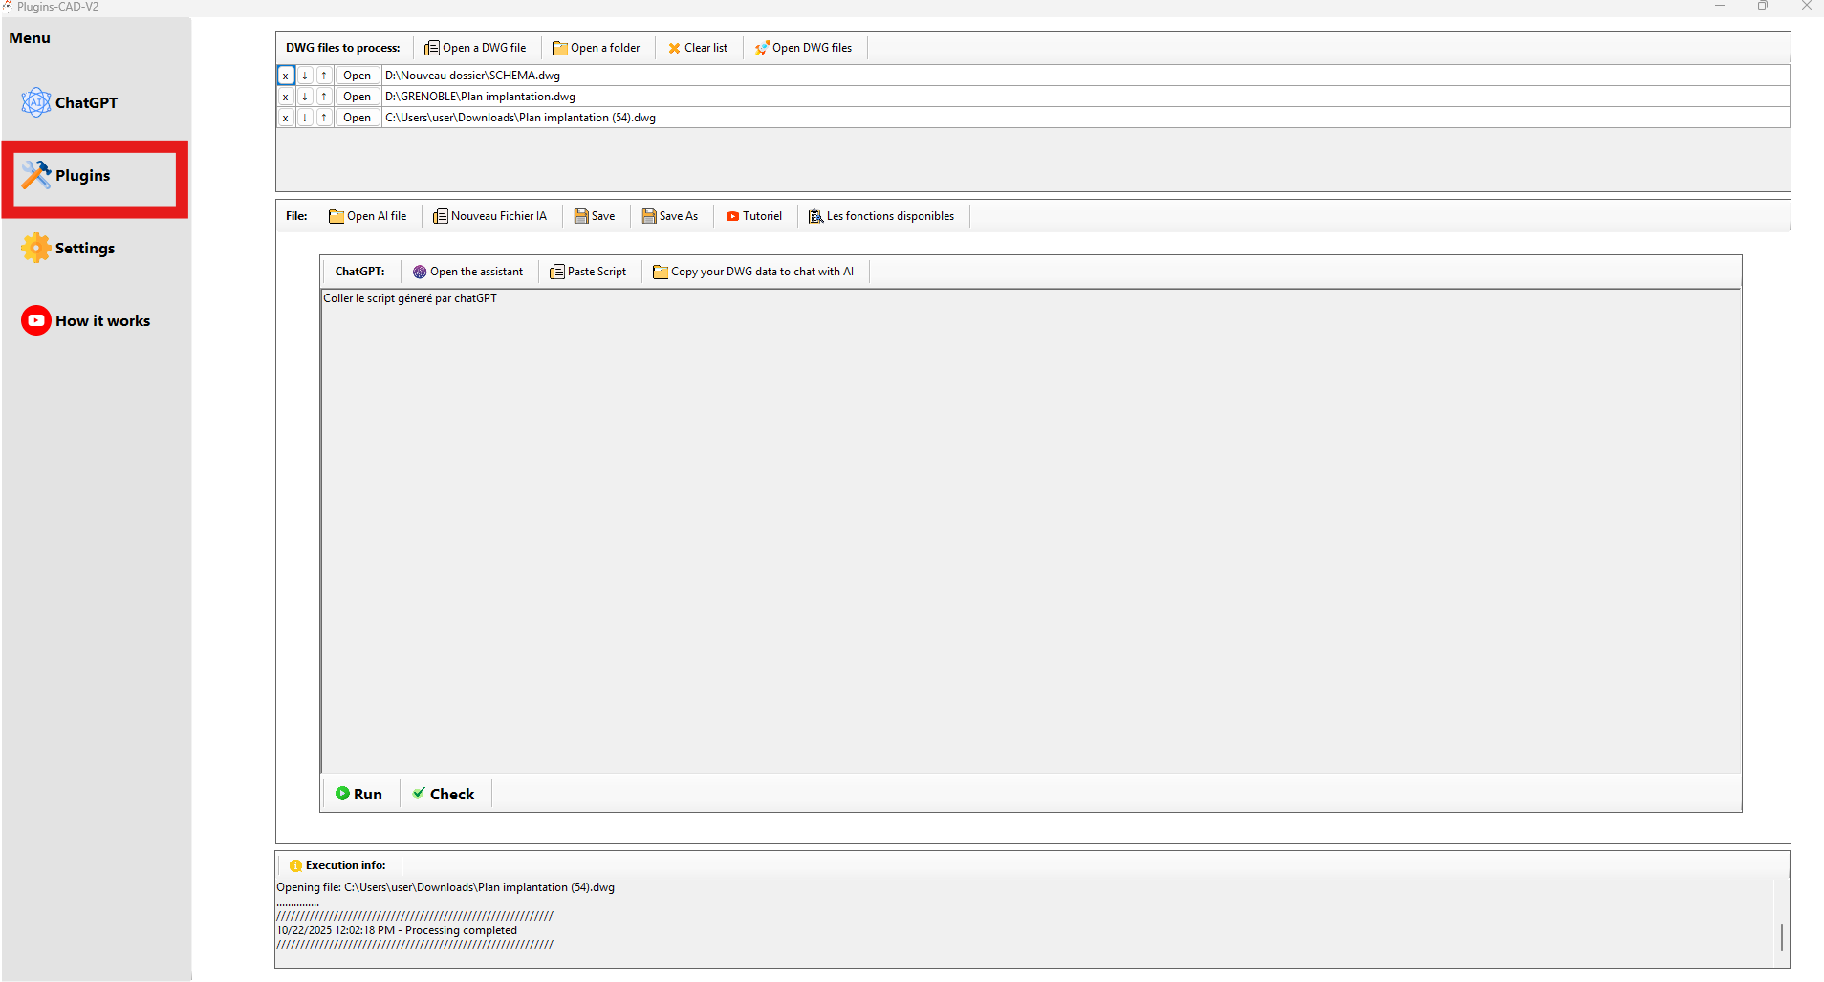The image size is (1824, 982).
Task: Move Plan implantation (54).dwg up
Action: pos(324,118)
